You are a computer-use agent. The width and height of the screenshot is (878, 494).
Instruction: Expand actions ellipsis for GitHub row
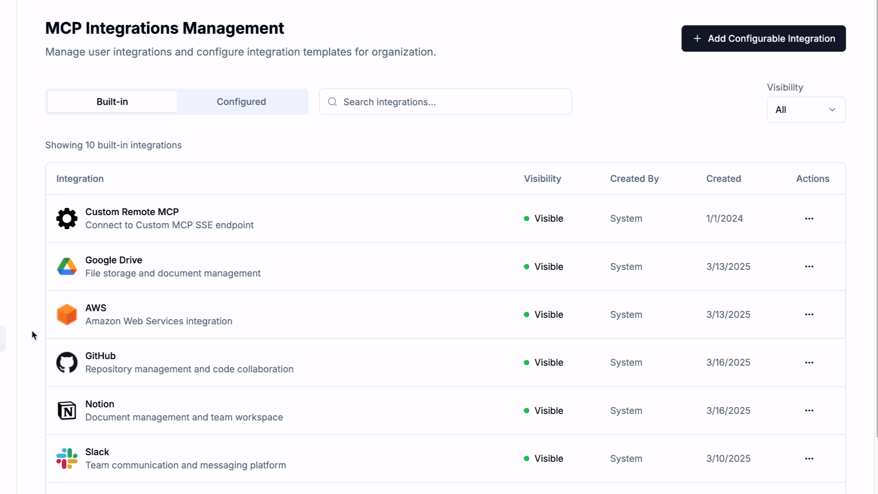[809, 363]
